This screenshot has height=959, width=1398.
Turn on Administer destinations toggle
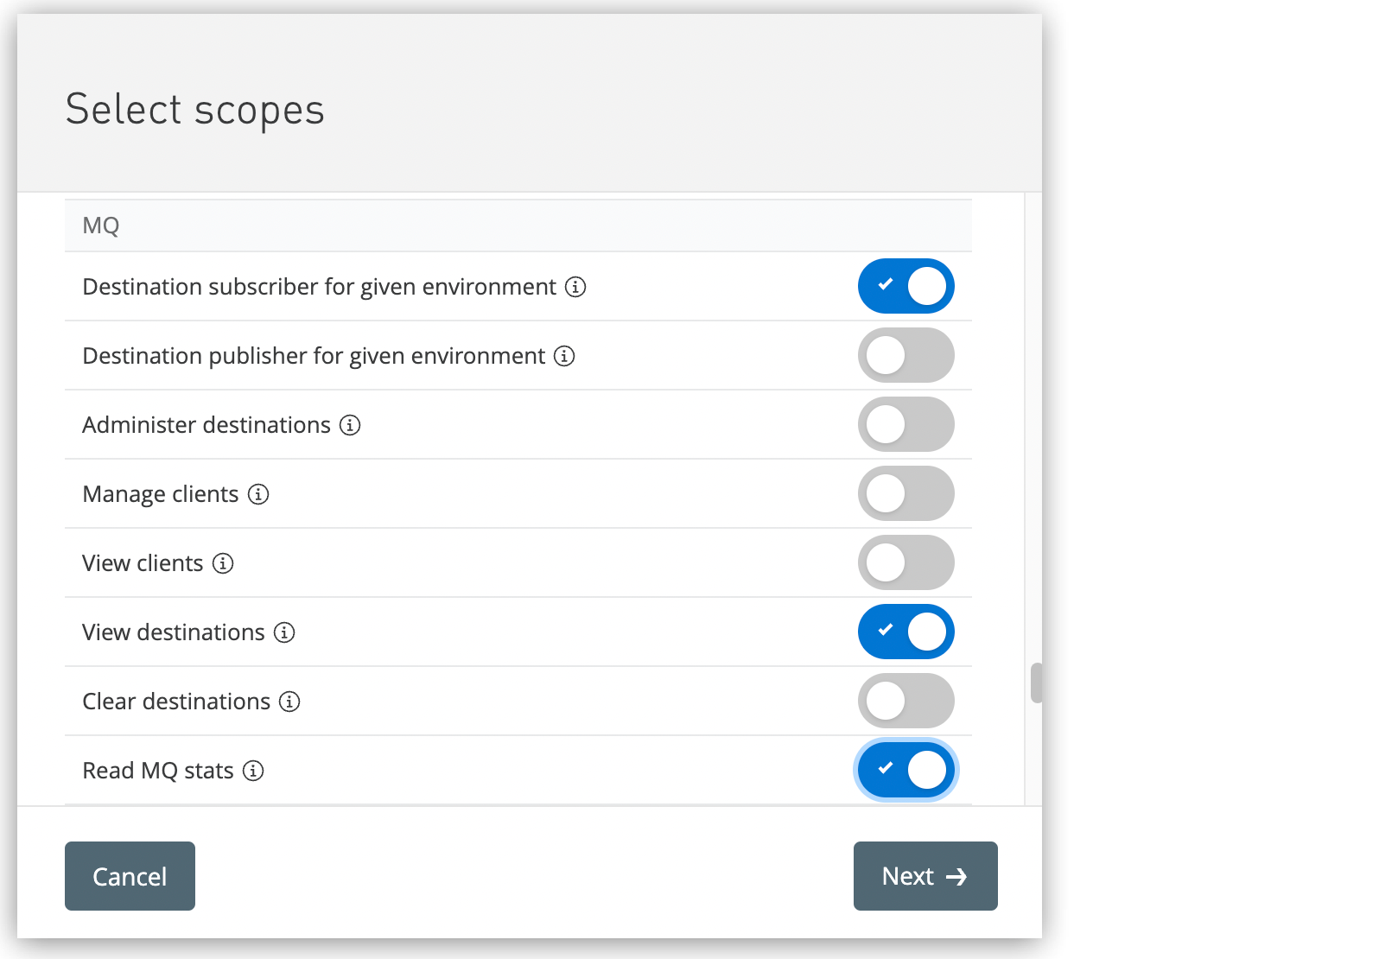906,424
